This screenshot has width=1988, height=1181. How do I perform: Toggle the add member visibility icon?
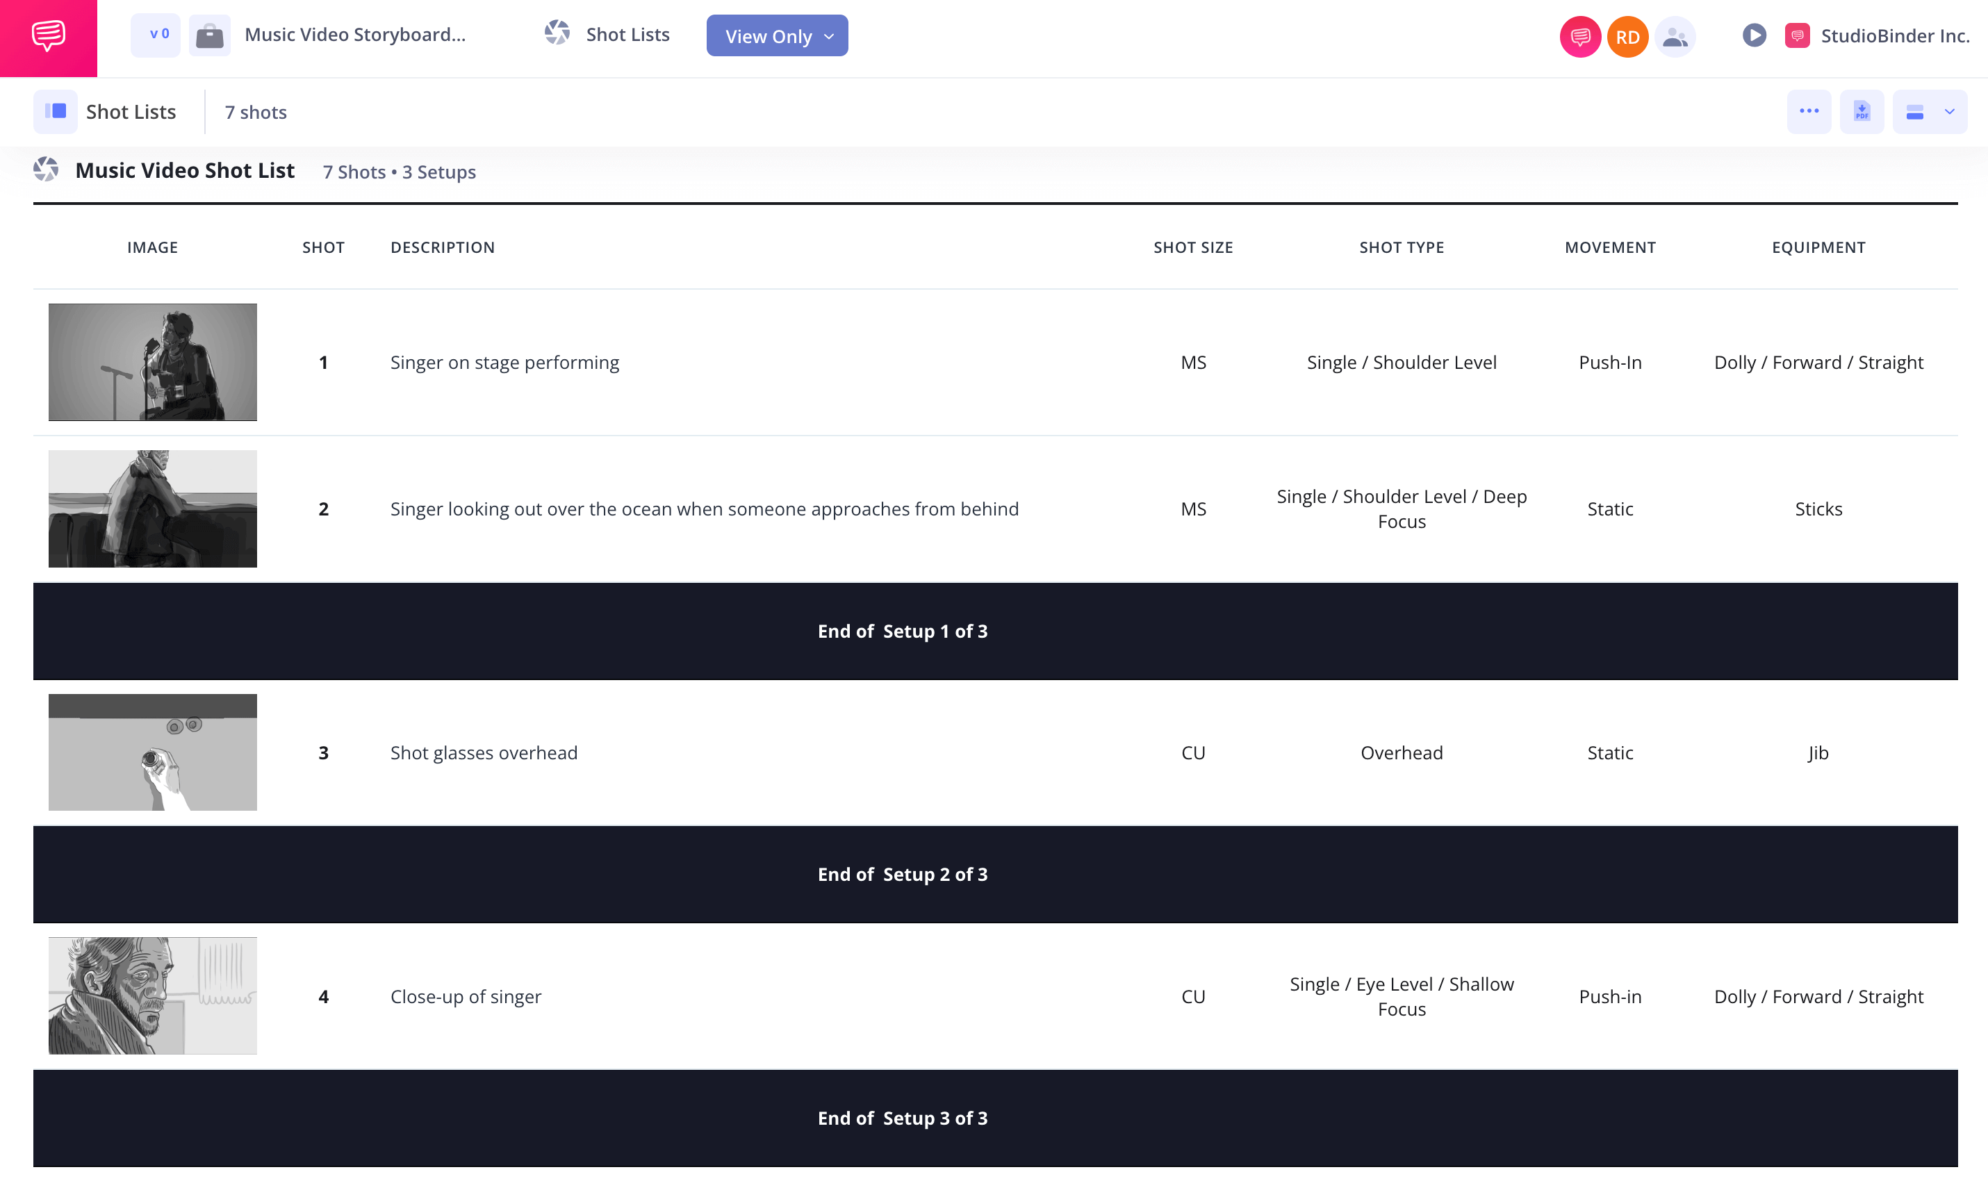coord(1676,35)
